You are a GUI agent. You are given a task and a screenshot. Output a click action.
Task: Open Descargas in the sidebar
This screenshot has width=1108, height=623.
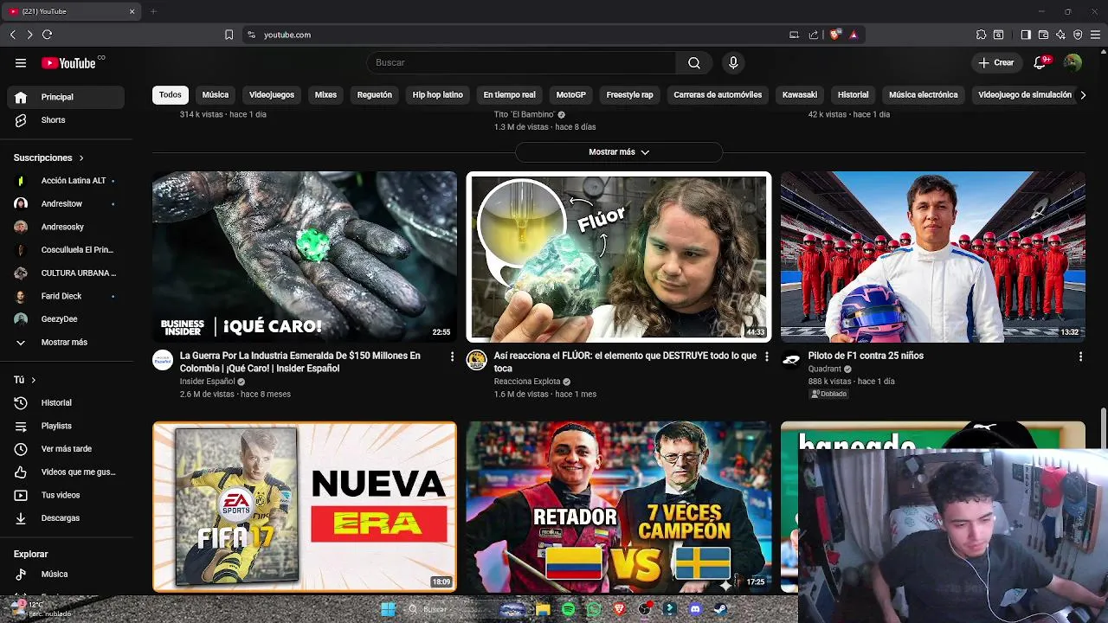[x=66, y=517]
